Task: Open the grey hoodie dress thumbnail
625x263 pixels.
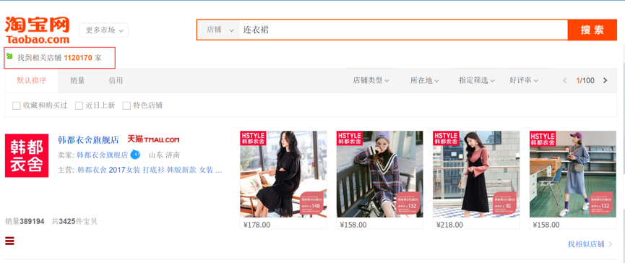Action: (x=572, y=174)
